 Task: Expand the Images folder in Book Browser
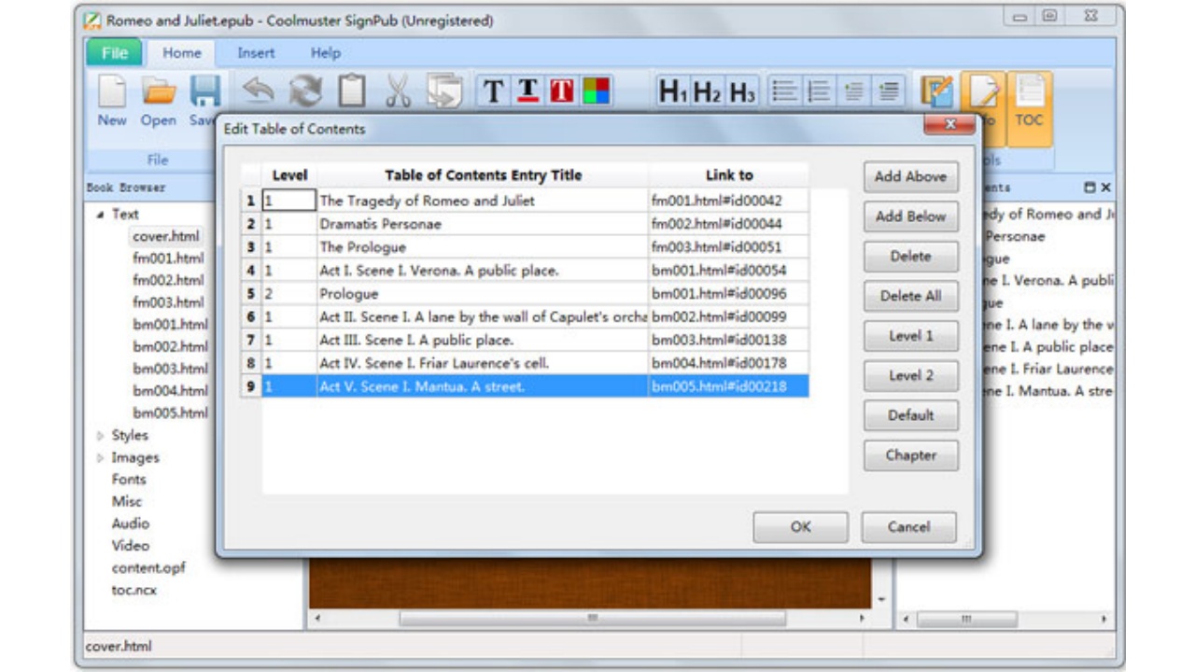point(101,457)
